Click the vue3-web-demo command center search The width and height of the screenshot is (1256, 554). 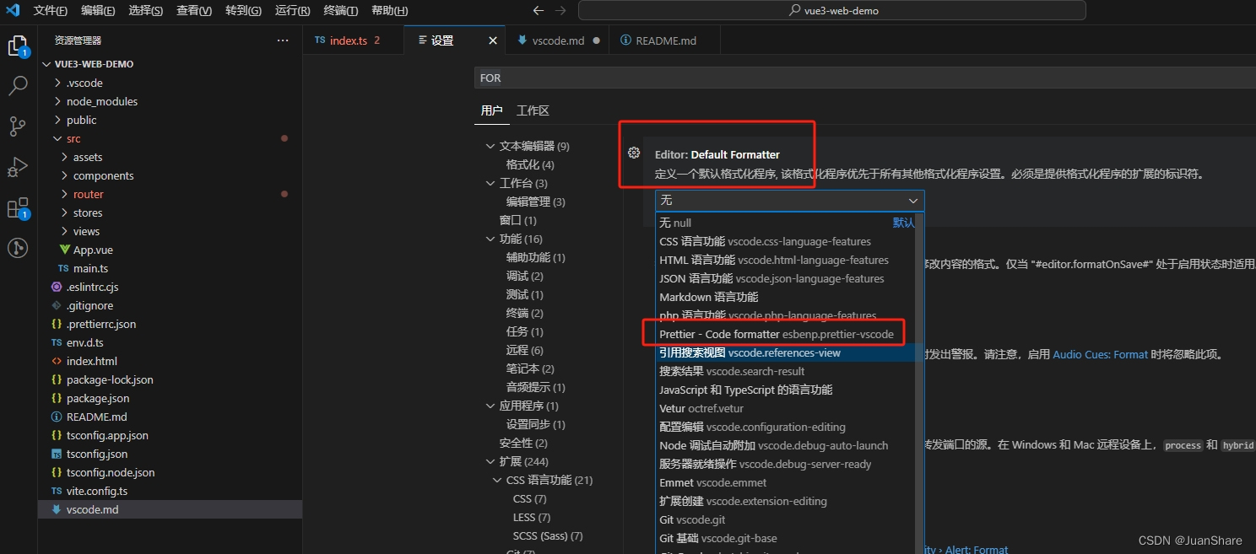point(831,11)
